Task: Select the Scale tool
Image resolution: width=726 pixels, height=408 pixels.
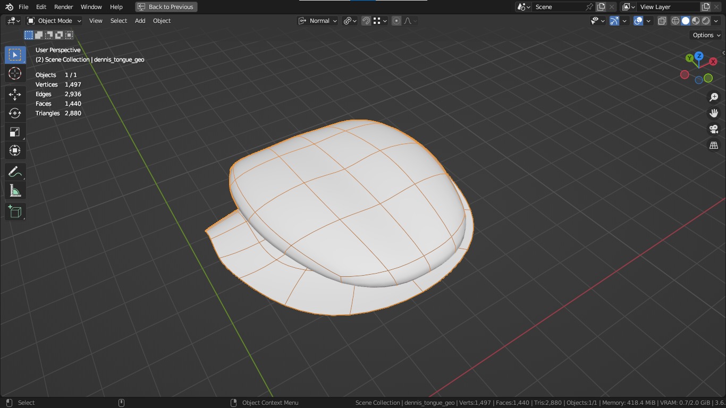Action: point(15,132)
